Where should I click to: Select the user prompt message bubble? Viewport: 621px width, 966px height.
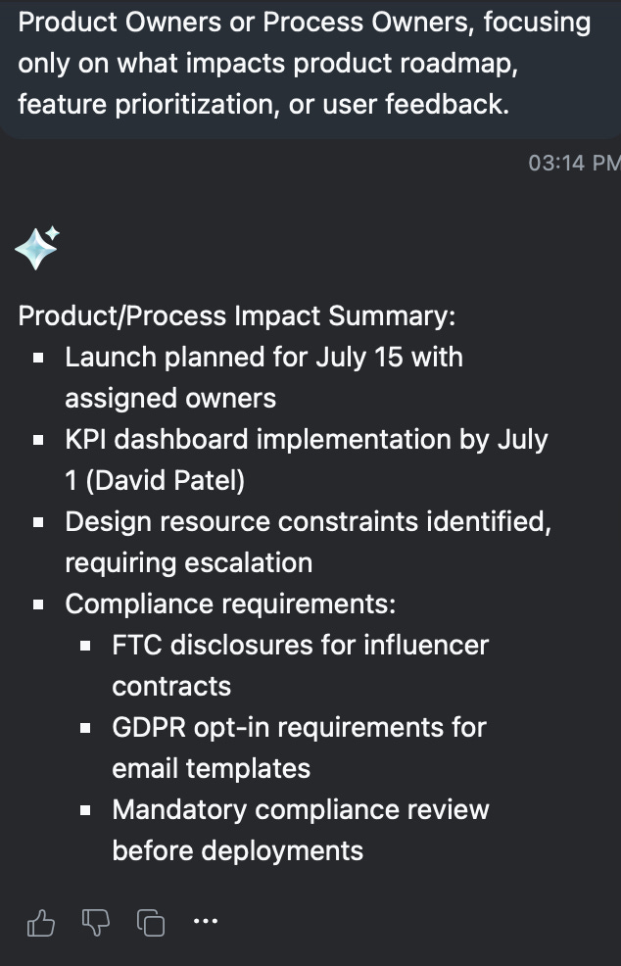310,68
